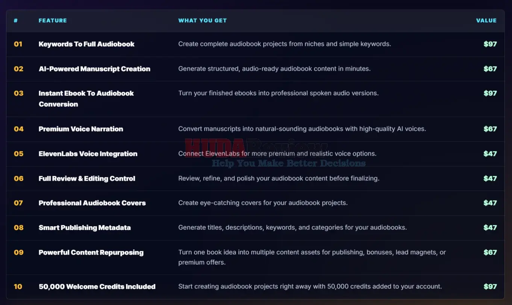This screenshot has width=512, height=305.
Task: Click the $67 value for AI-Powered Manuscript Creation
Action: 490,69
